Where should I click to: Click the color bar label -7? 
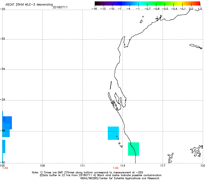(x=119, y=9)
